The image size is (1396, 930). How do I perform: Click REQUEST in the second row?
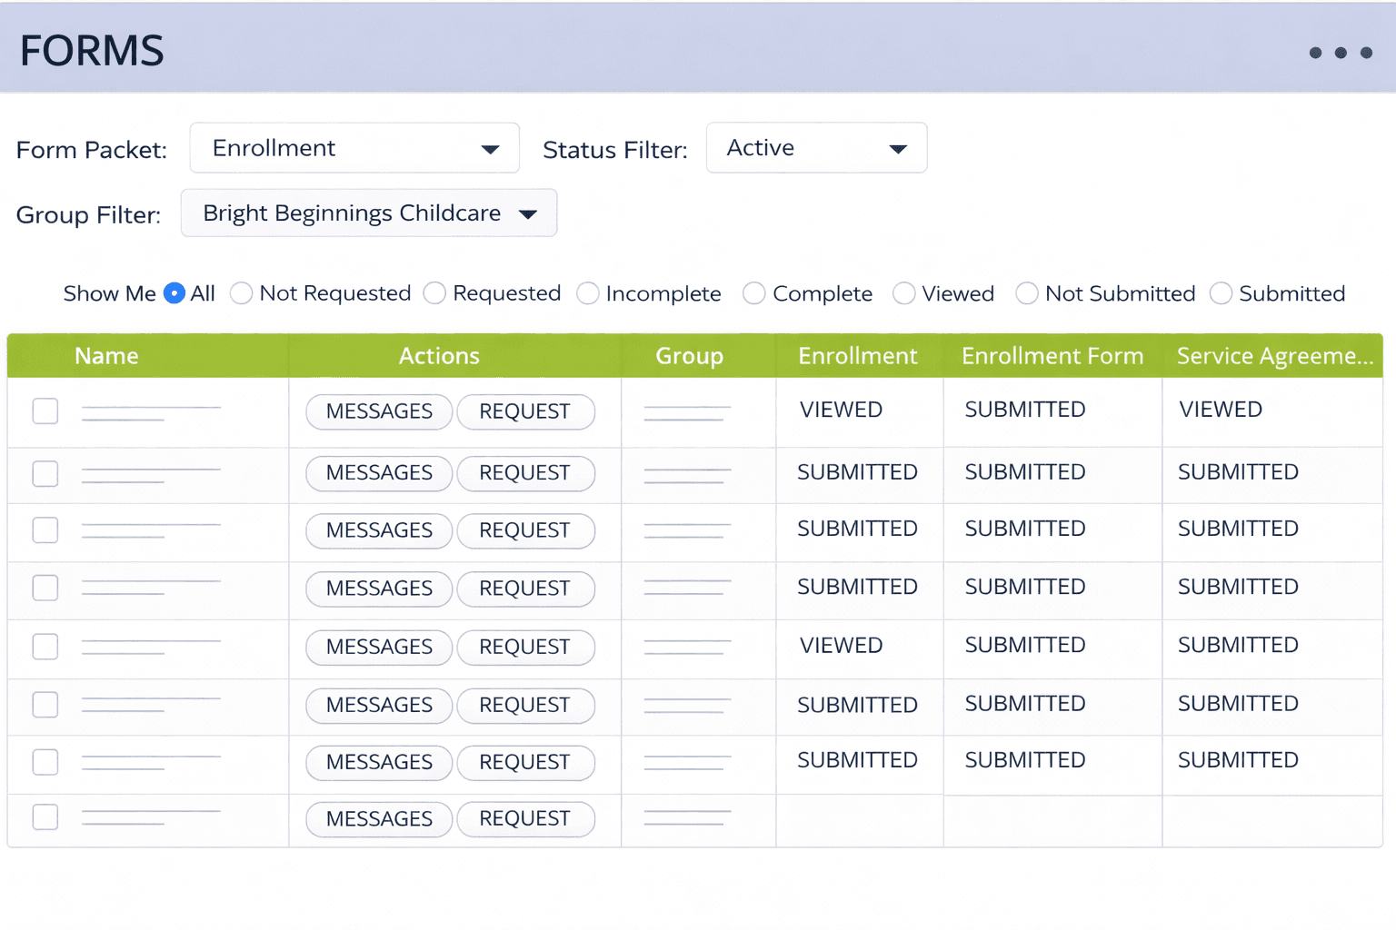coord(525,473)
